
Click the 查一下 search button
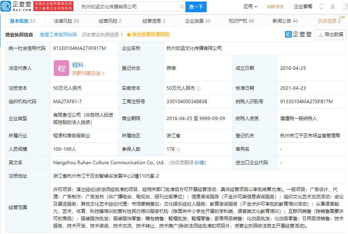click(196, 7)
